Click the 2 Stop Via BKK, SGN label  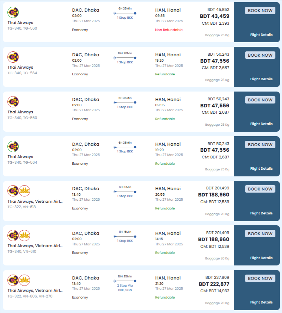point(125,288)
